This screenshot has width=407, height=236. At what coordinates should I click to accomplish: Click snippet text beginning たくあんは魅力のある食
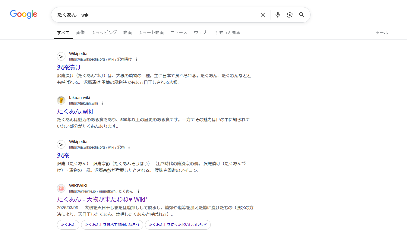coord(153,123)
